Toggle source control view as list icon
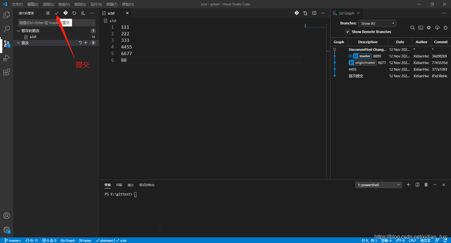The height and width of the screenshot is (243, 451). click(x=48, y=13)
